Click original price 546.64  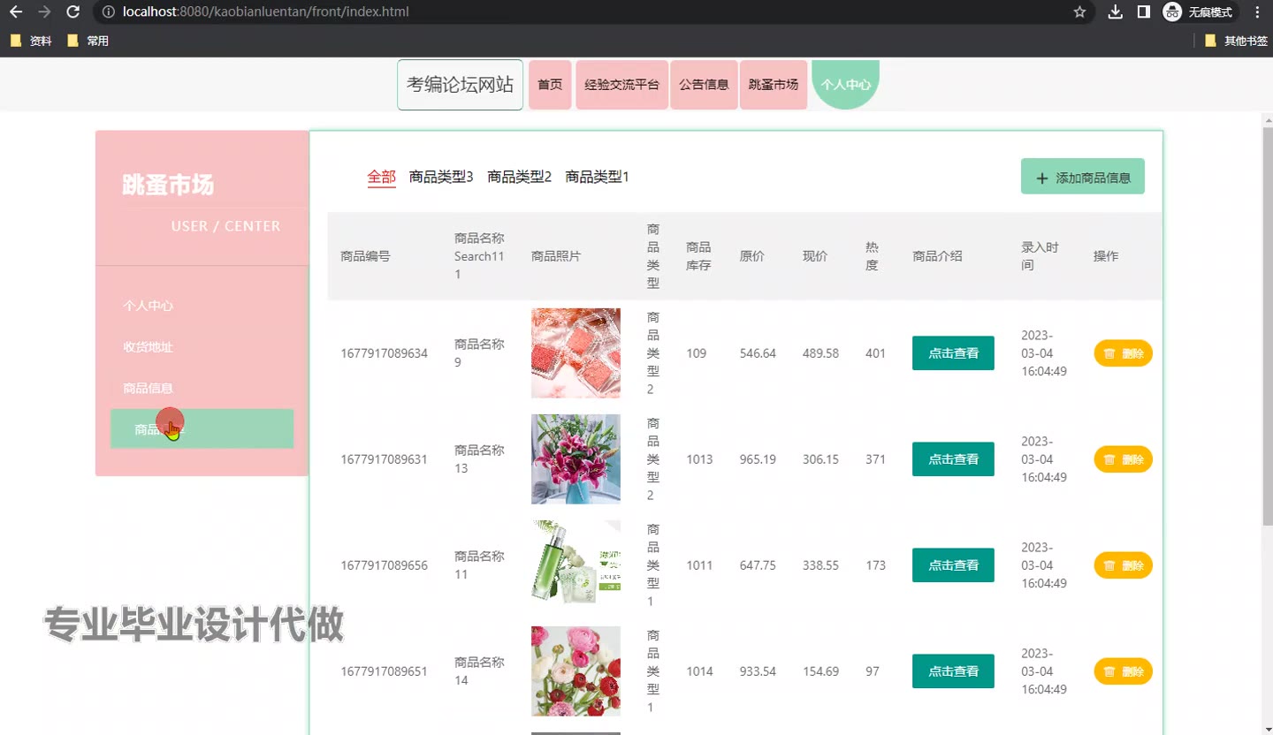pos(758,353)
